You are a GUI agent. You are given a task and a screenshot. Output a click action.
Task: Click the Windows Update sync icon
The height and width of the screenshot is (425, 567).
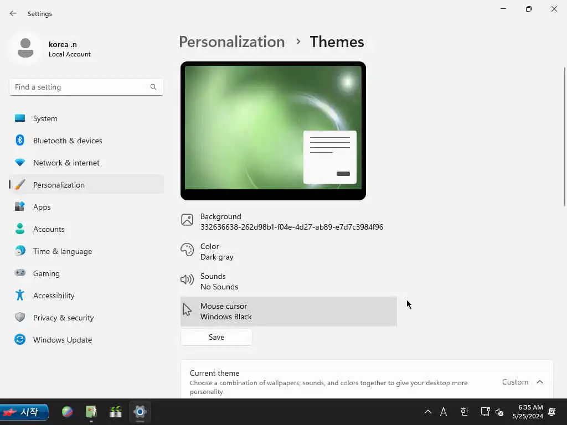[x=20, y=339]
